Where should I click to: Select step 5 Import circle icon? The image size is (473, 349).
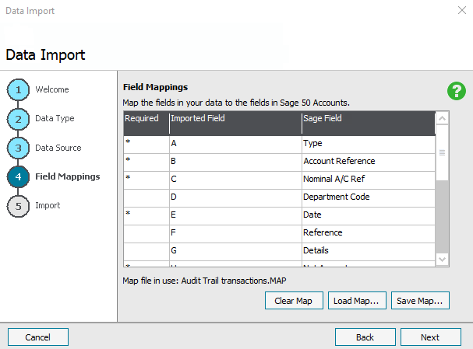tap(19, 206)
